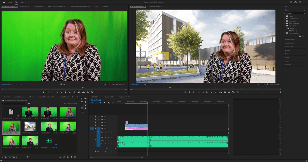Toggle lock on the V1 video track

[95, 128]
